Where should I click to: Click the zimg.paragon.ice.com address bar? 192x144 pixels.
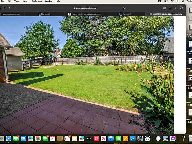coord(85,8)
